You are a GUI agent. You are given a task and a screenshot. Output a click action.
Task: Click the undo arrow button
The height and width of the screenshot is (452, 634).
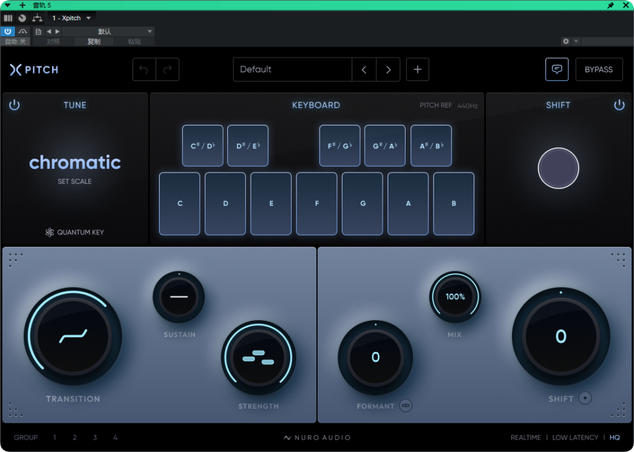144,69
